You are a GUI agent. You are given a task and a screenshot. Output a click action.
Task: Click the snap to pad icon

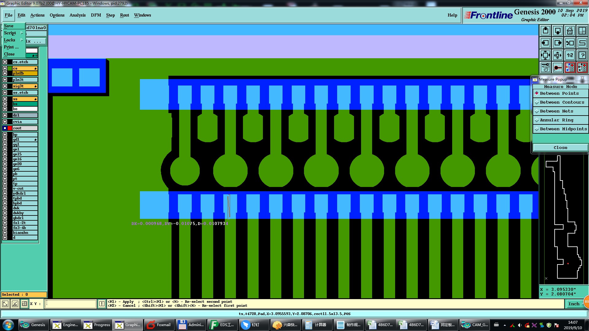click(558, 67)
